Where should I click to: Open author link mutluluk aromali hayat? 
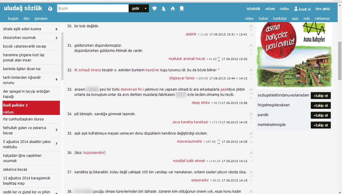pos(187,59)
